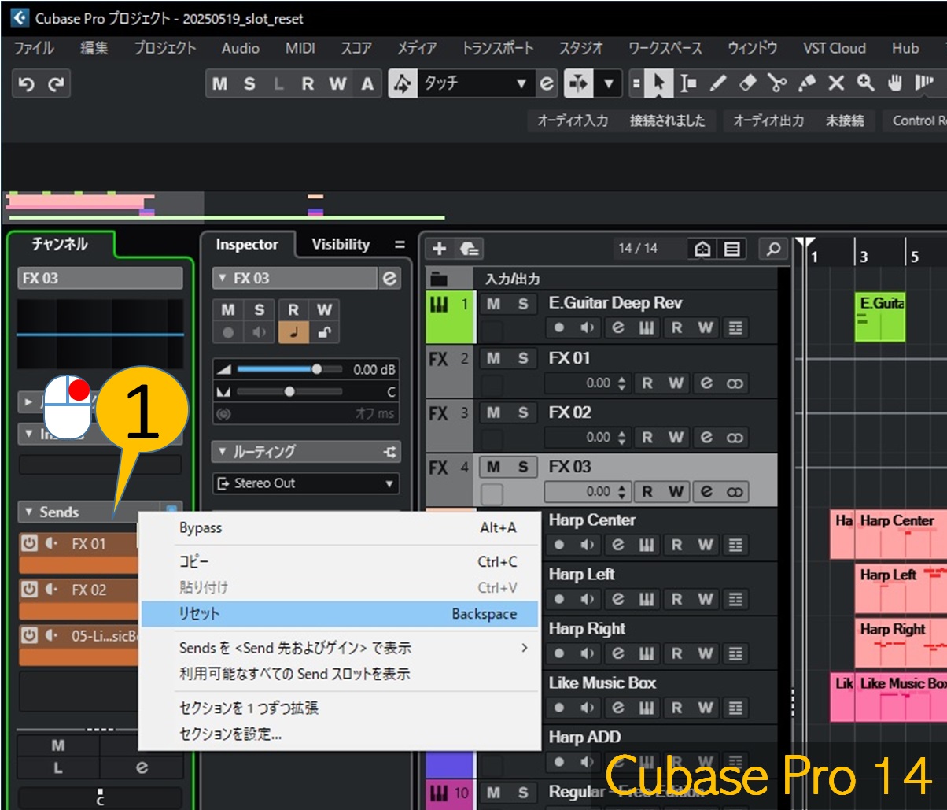Click the Find Tracks magnifier icon

[x=773, y=249]
